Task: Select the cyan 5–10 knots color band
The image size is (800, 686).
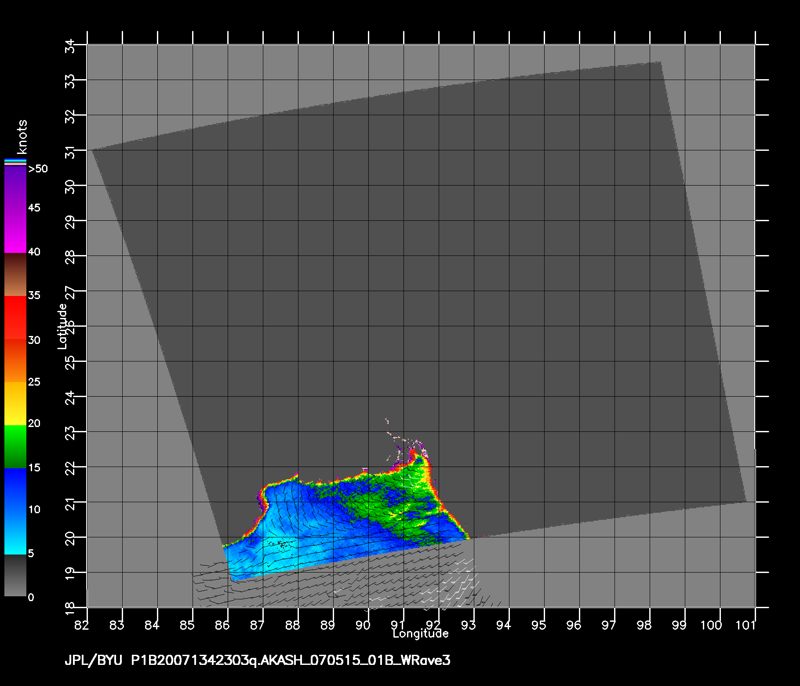Action: pos(15,533)
